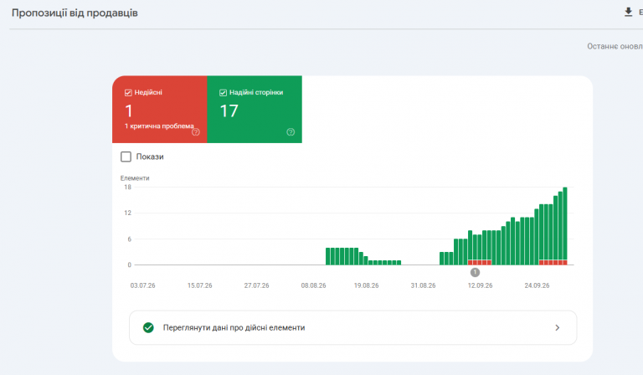643x375 pixels.
Task: Click the 27.07.26 date label
Action: coord(256,285)
